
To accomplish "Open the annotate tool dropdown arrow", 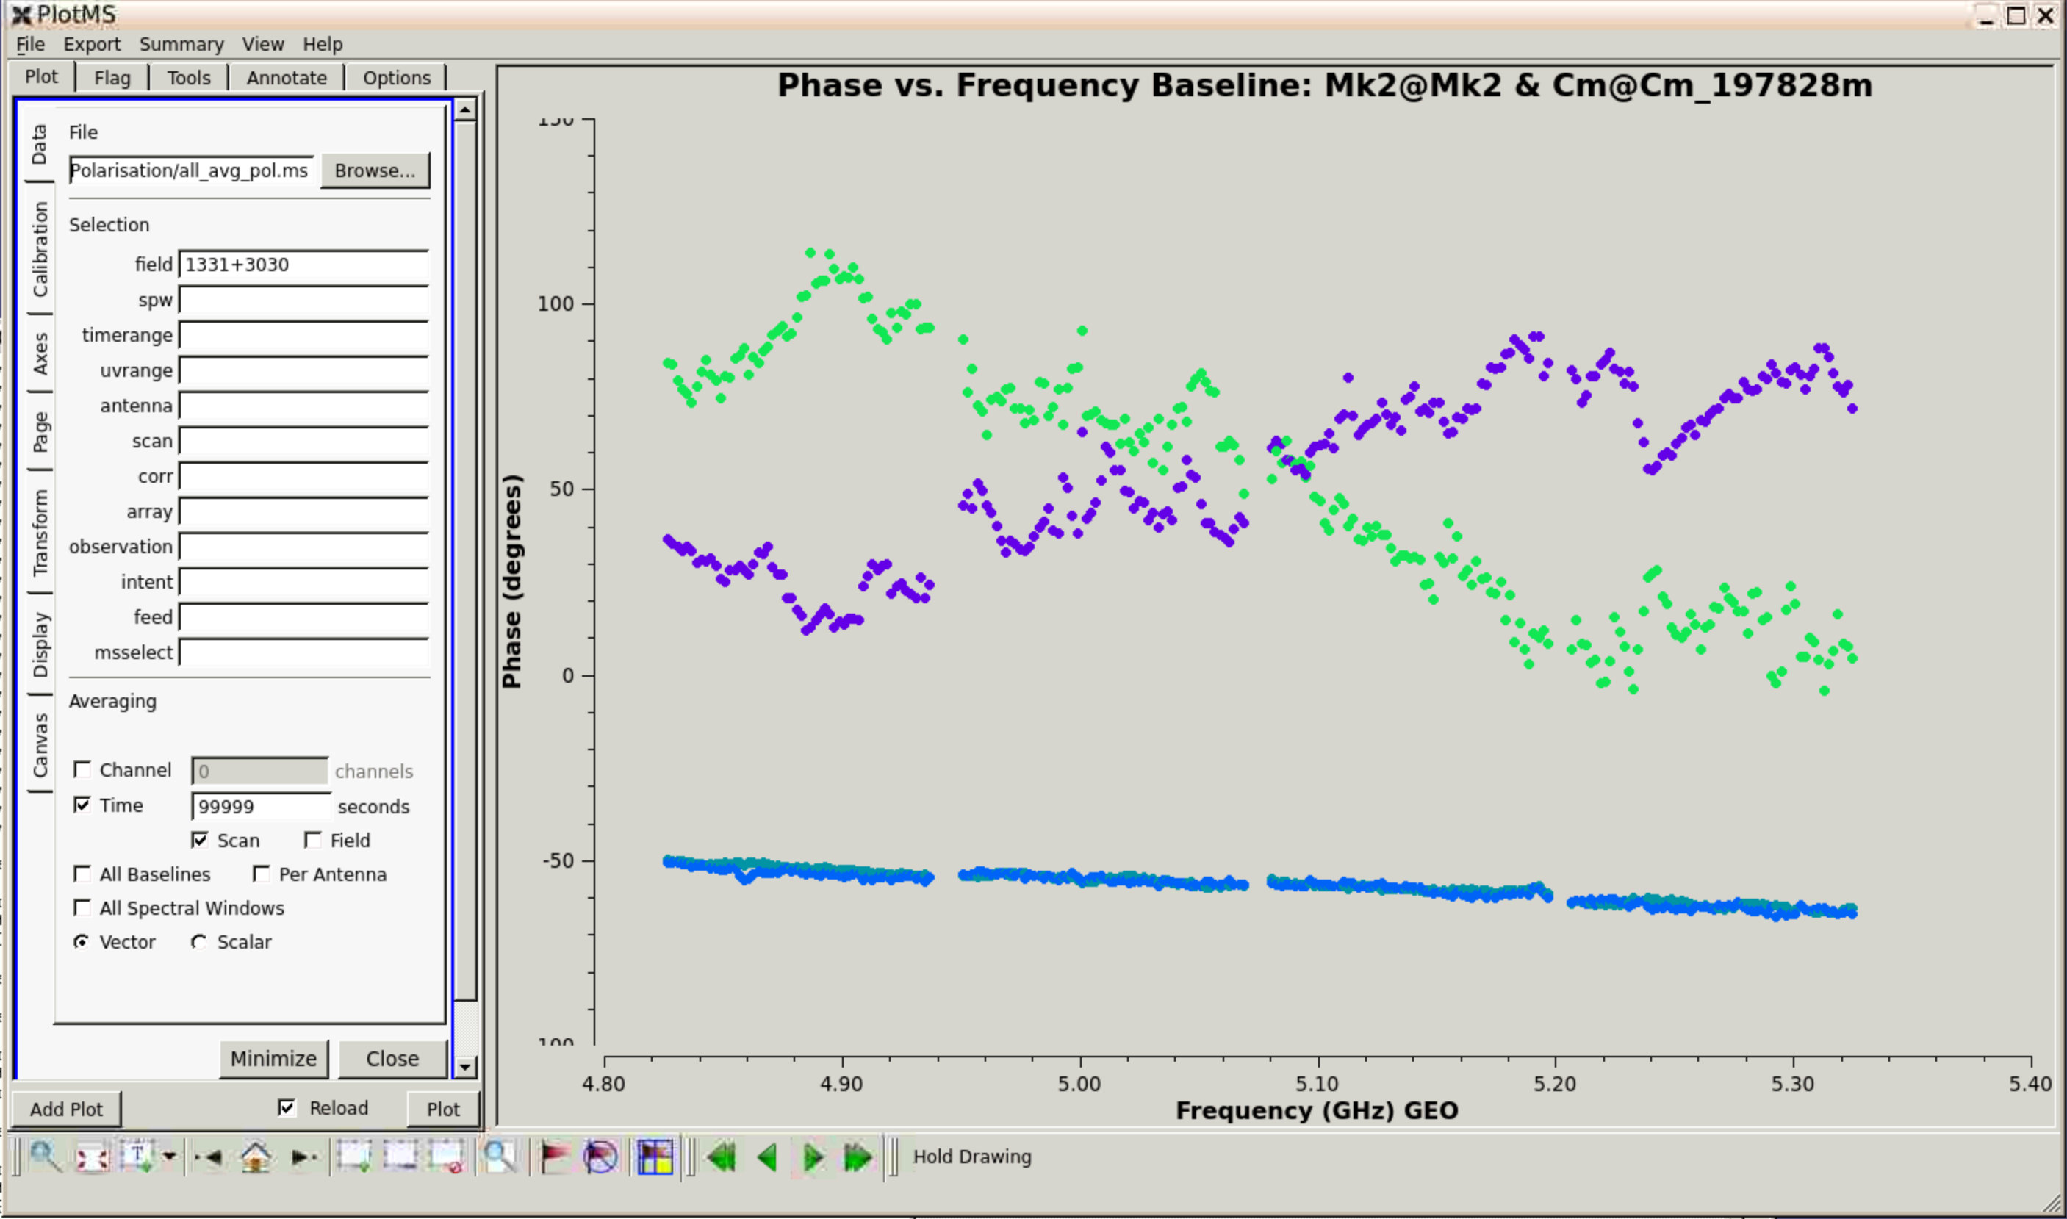I will (x=169, y=1157).
